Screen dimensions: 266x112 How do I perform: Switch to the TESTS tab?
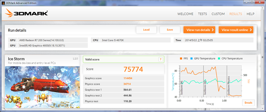(x=202, y=14)
